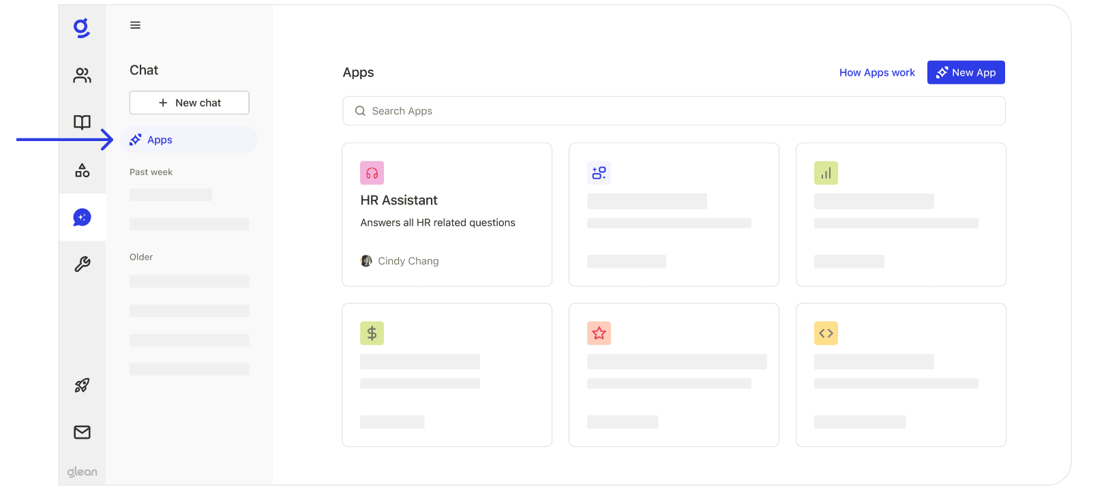Open the app card with bar chart icon
Screen dimensions: 1106x492
[901, 215]
